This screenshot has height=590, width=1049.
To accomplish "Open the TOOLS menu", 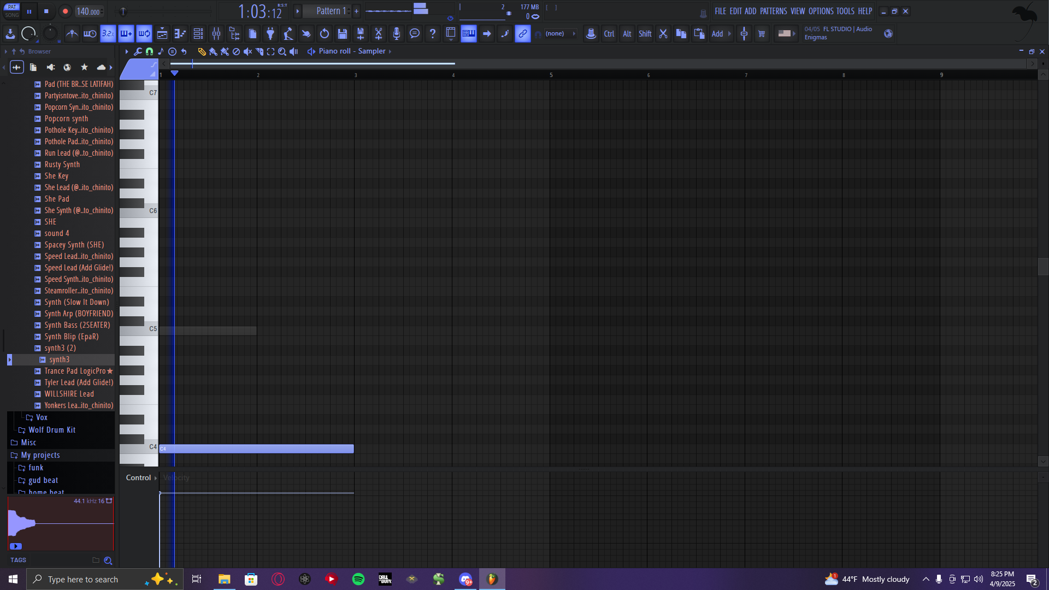I will pyautogui.click(x=845, y=11).
